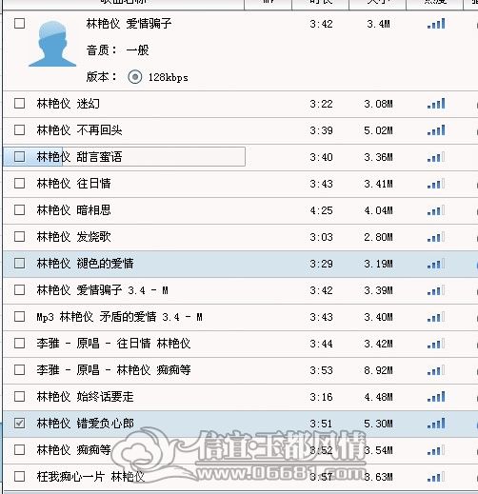Click the 5.02M file size cell
This screenshot has height=494, width=478.
coord(378,130)
